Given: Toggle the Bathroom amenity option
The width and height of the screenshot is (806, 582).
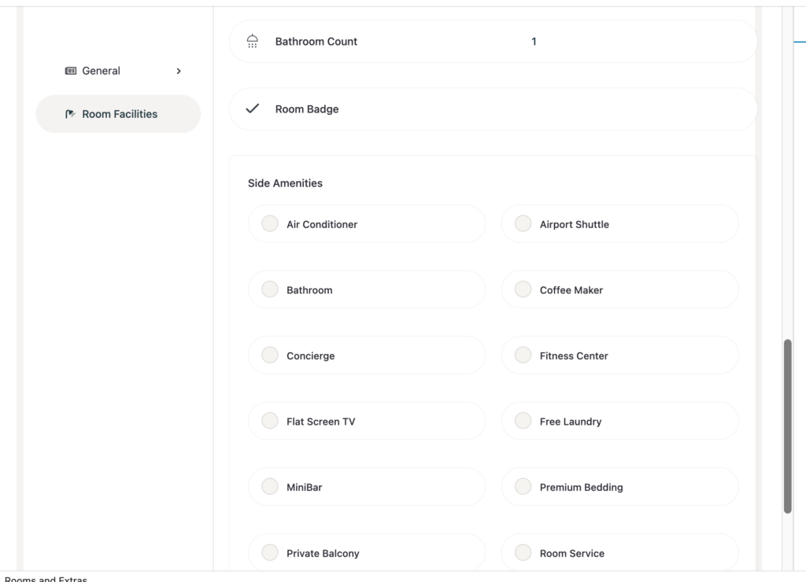Looking at the screenshot, I should pyautogui.click(x=270, y=289).
